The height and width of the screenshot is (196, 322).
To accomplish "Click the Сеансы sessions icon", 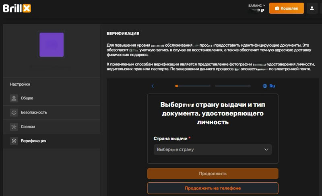I will (x=14, y=127).
